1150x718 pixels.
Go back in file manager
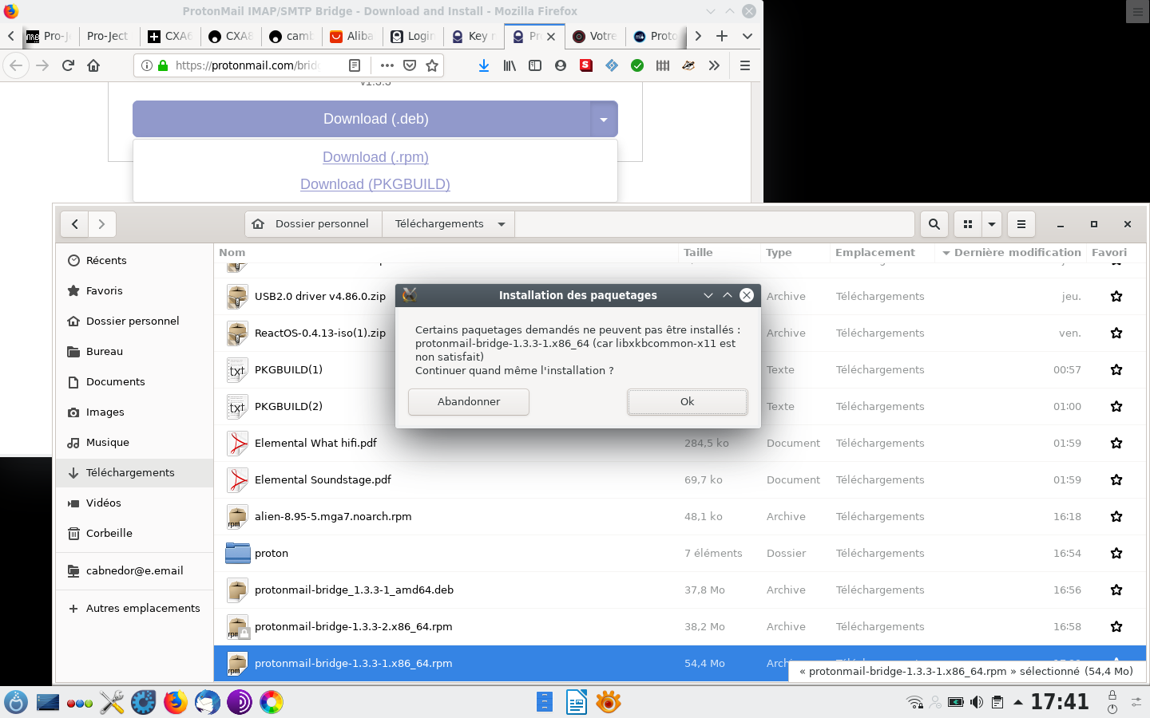75,224
